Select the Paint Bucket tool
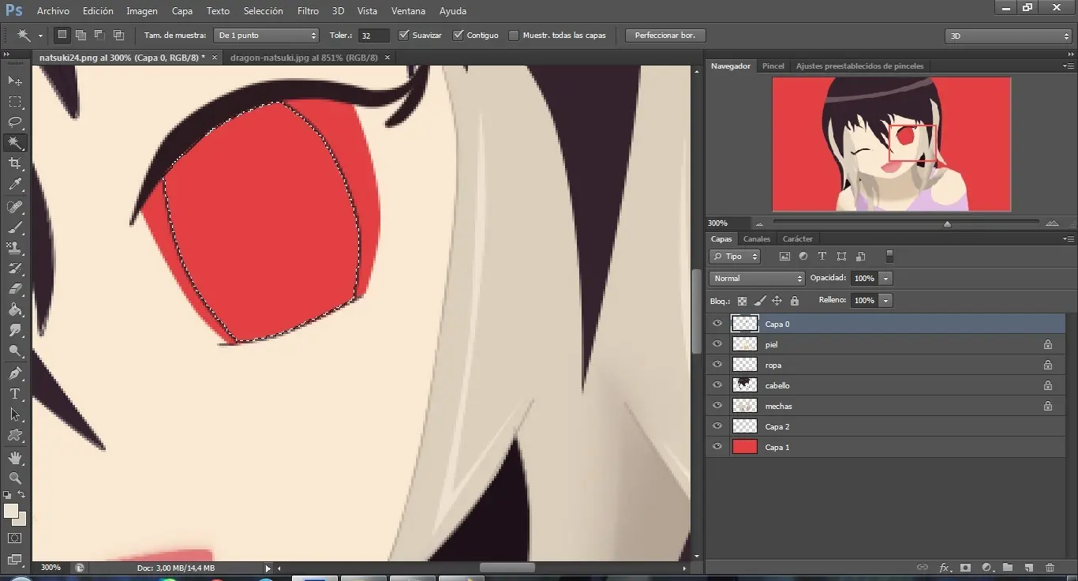Viewport: 1078px width, 581px height. [15, 309]
